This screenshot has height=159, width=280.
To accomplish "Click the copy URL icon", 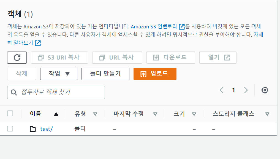I will (x=102, y=57).
